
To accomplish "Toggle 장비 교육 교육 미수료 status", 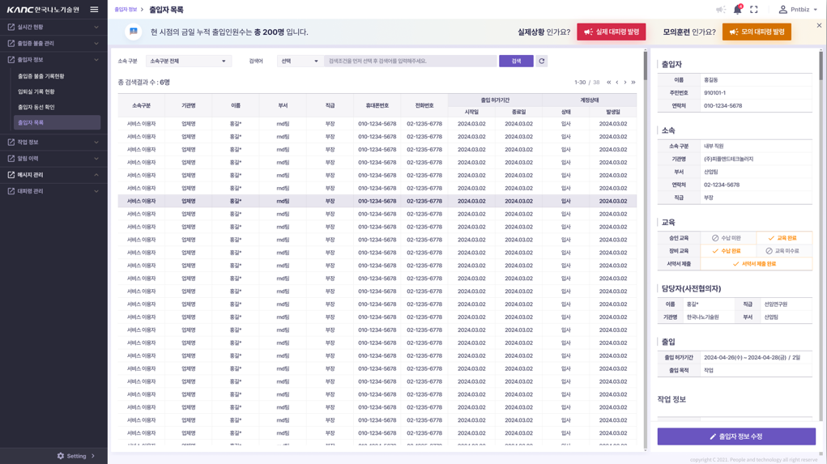I will click(782, 251).
